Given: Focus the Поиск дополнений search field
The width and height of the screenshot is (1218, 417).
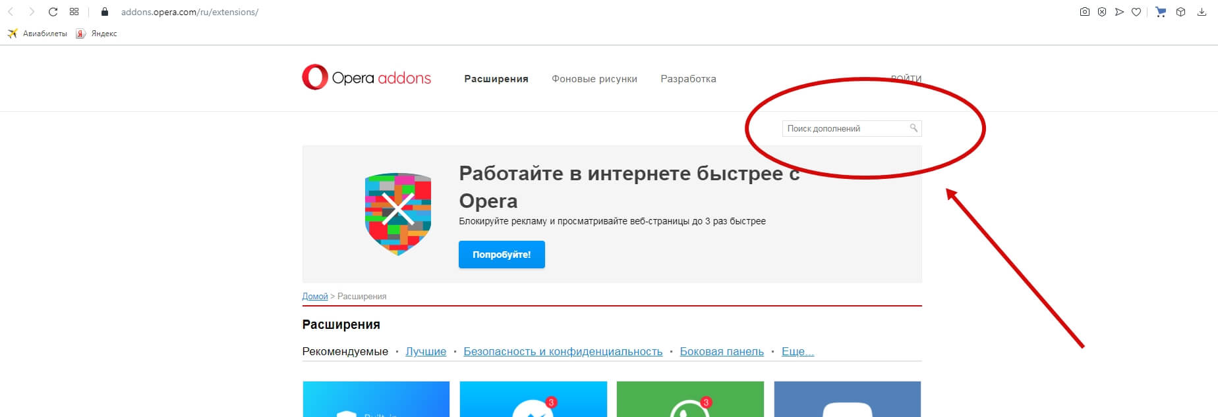Looking at the screenshot, I should pyautogui.click(x=852, y=128).
